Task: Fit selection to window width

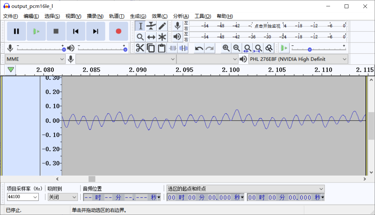Action: [x=247, y=48]
